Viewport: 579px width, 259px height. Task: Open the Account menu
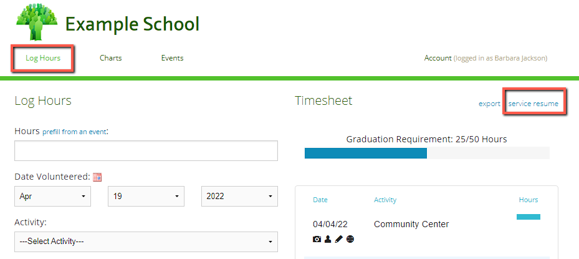pyautogui.click(x=438, y=58)
